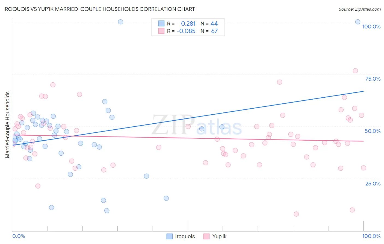Image resolution: width=384 pixels, height=244 pixels.
Task: Click the 100.0% y-axis label
Action: (371, 27)
